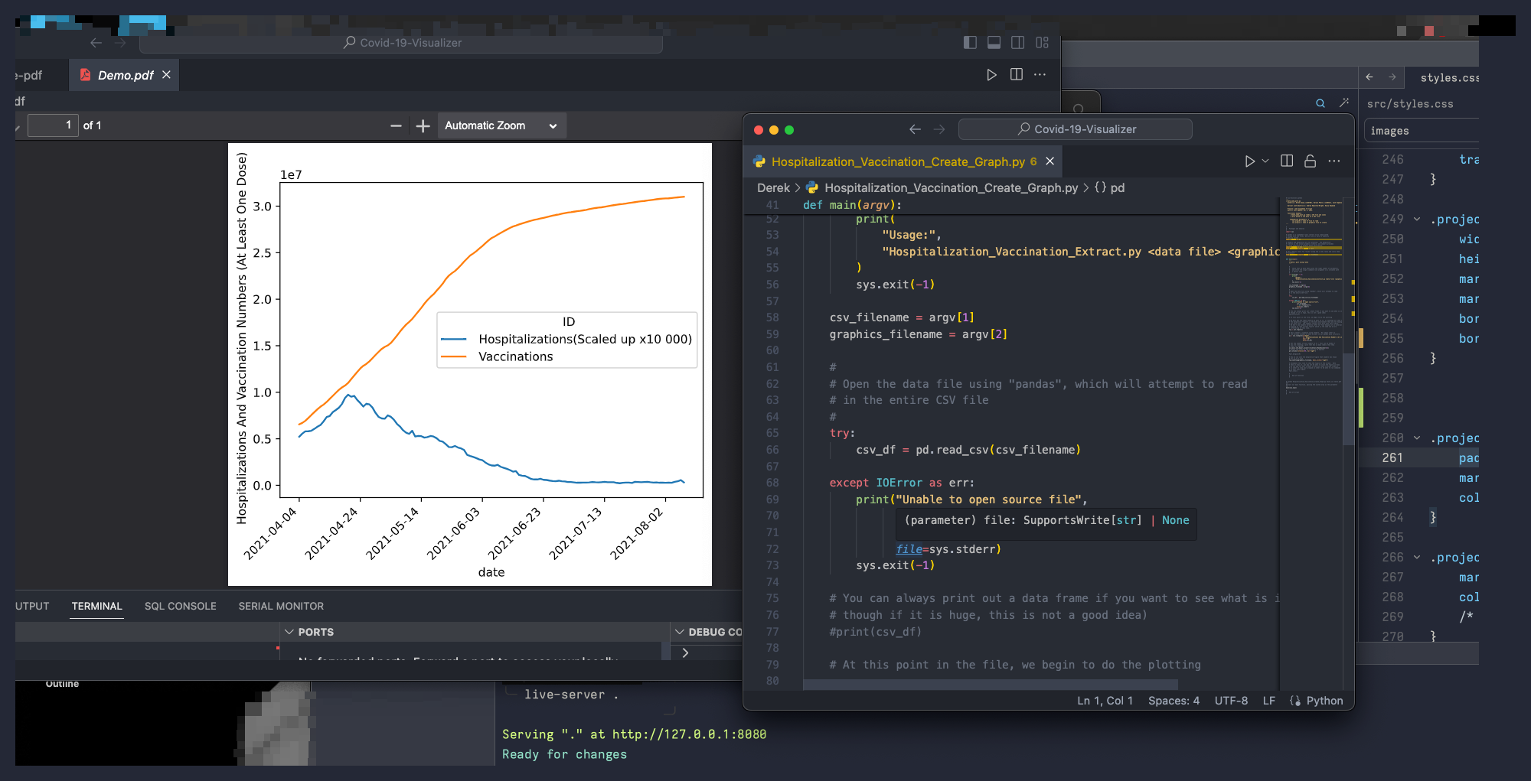The width and height of the screenshot is (1531, 781).
Task: Change end-of-line sequence LF
Action: point(1268,701)
